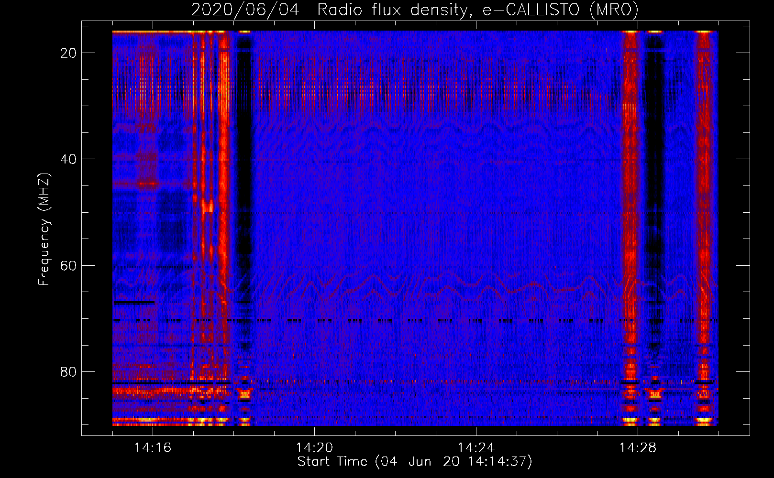The height and width of the screenshot is (478, 774).
Task: Click the 14:28 time tick label
Action: [638, 448]
